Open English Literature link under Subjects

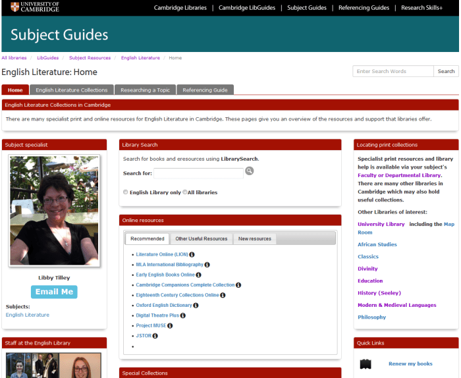[x=28, y=315]
